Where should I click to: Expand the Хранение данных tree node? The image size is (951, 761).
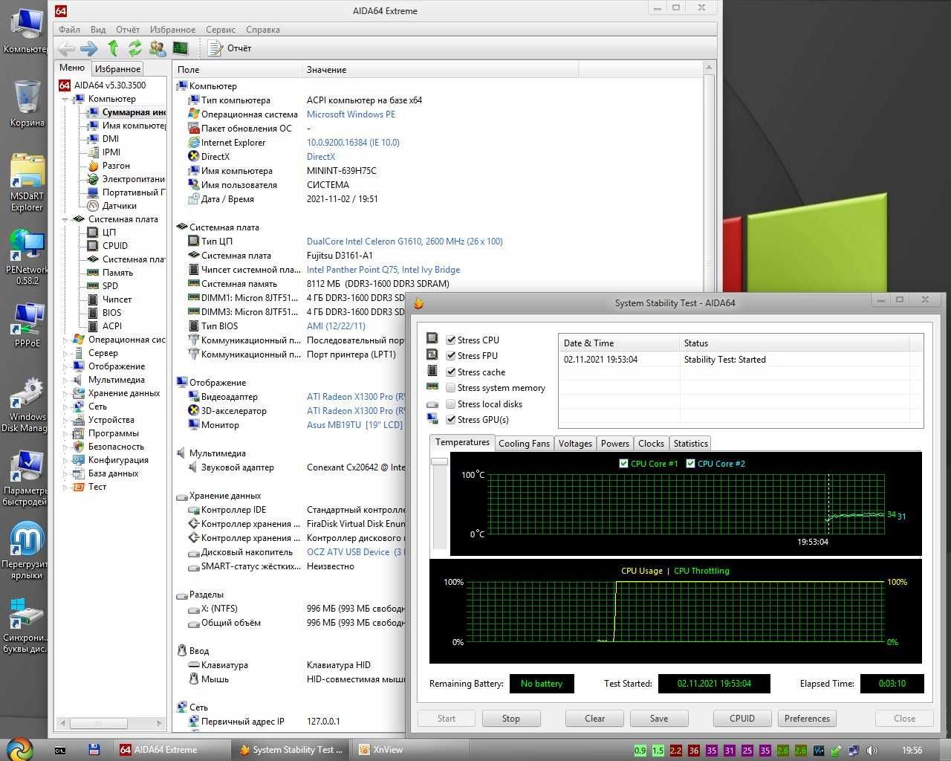click(x=65, y=393)
